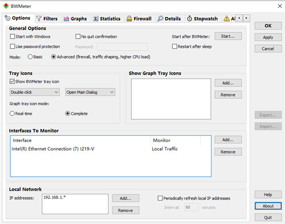Click the Apply button
Image resolution: width=285 pixels, height=224 pixels.
[x=268, y=37]
